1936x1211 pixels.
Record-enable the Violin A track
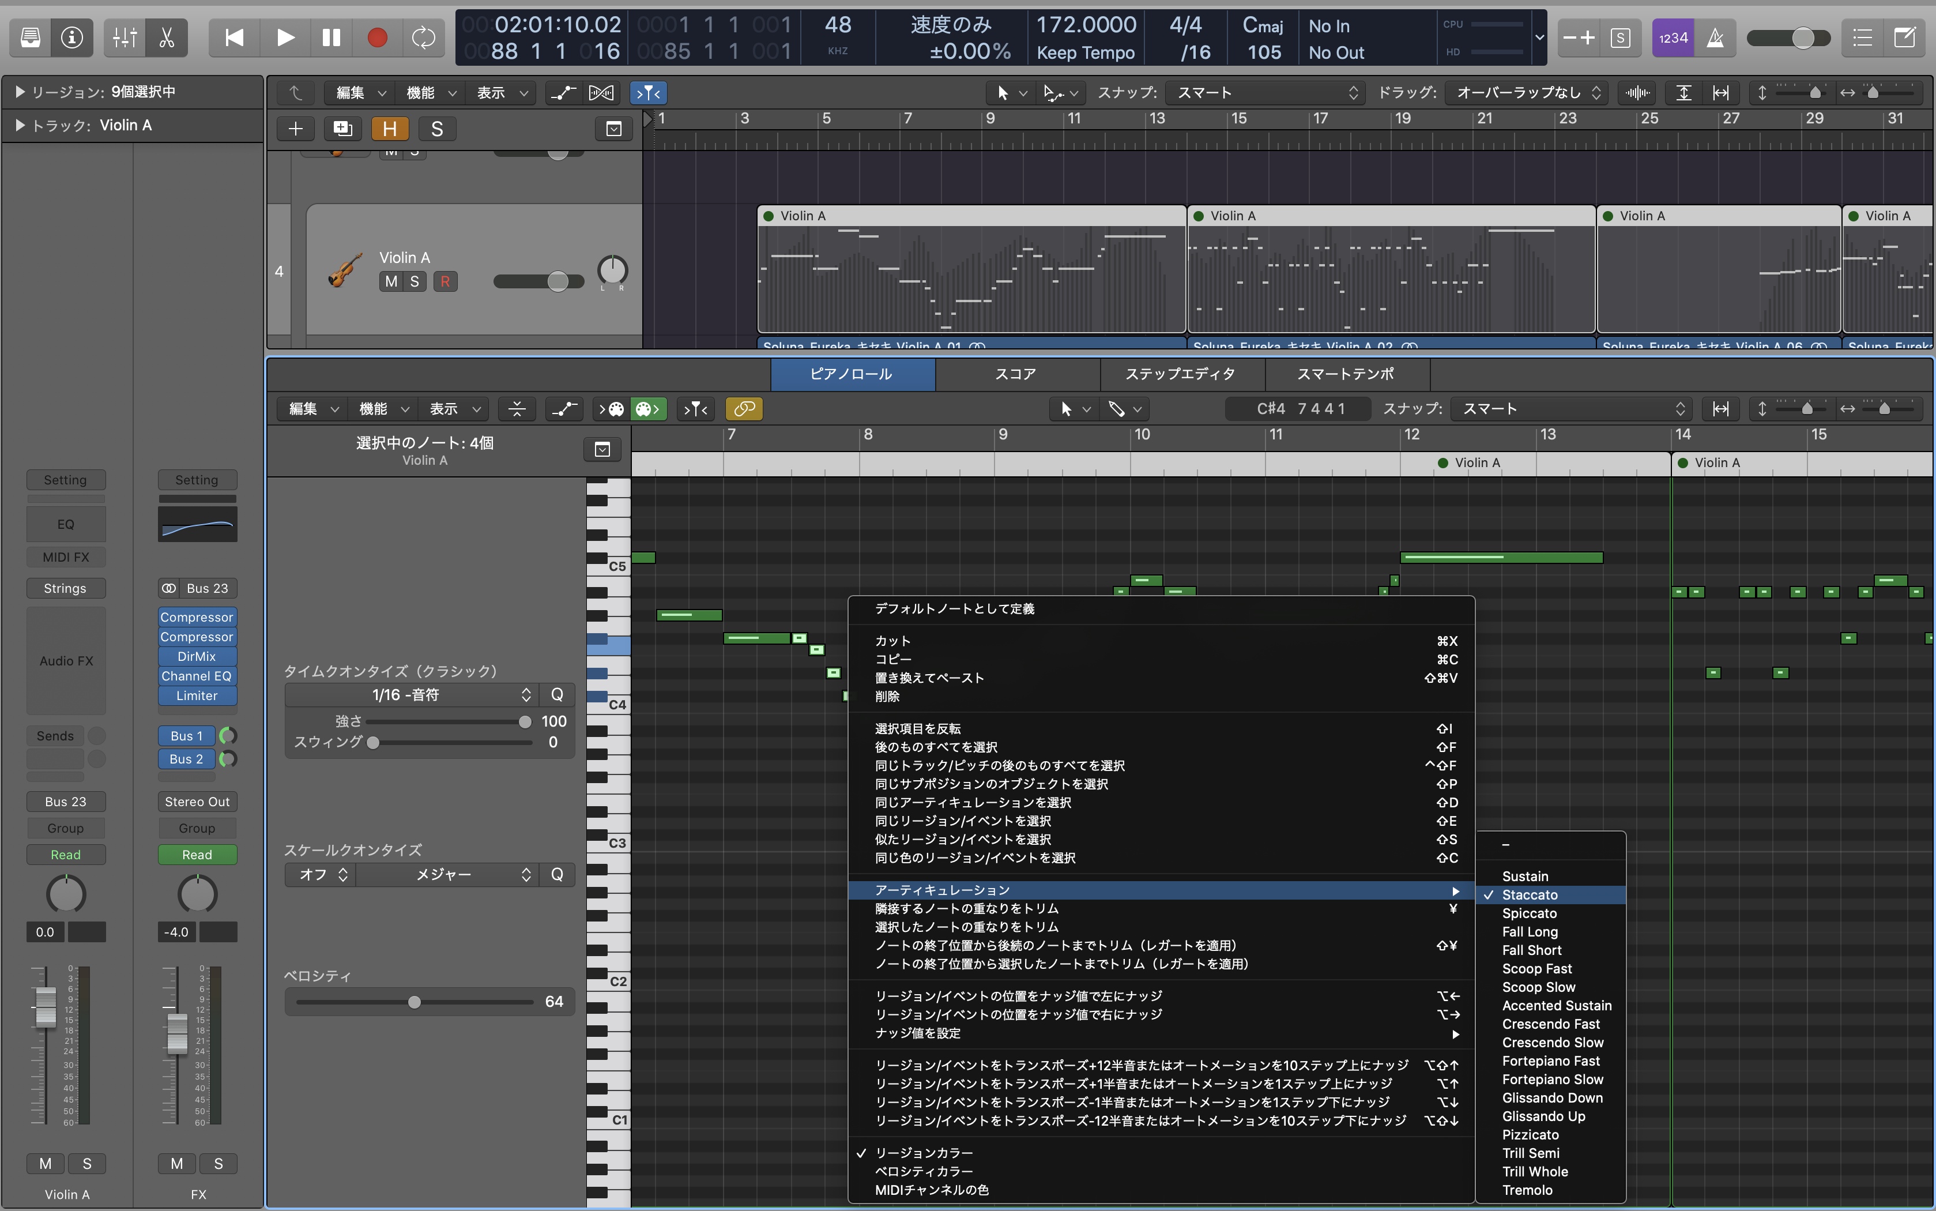click(445, 281)
